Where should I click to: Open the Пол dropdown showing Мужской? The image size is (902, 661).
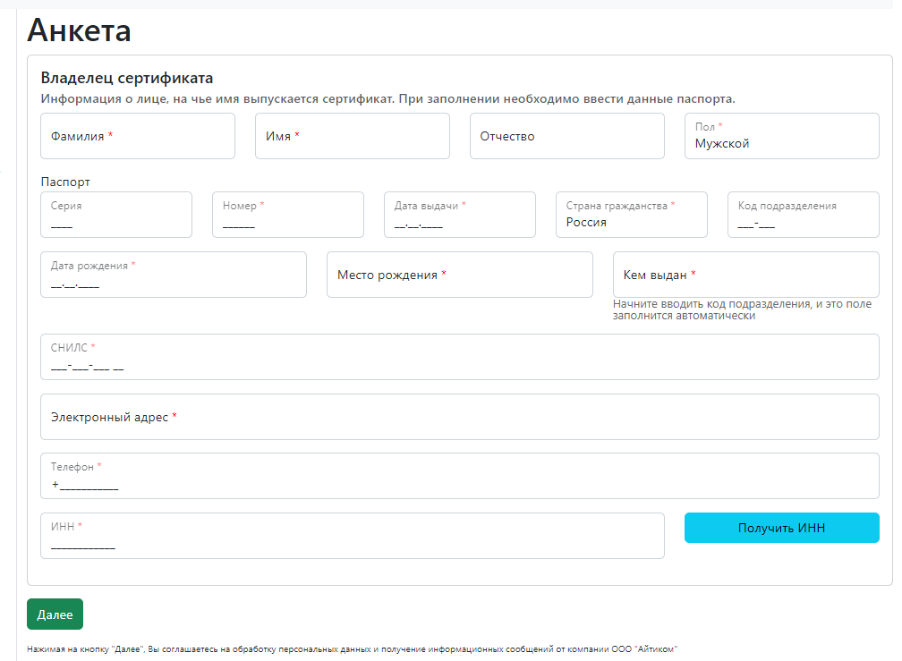click(x=781, y=137)
